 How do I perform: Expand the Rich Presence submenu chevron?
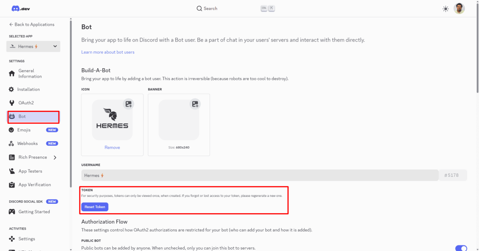(55, 158)
